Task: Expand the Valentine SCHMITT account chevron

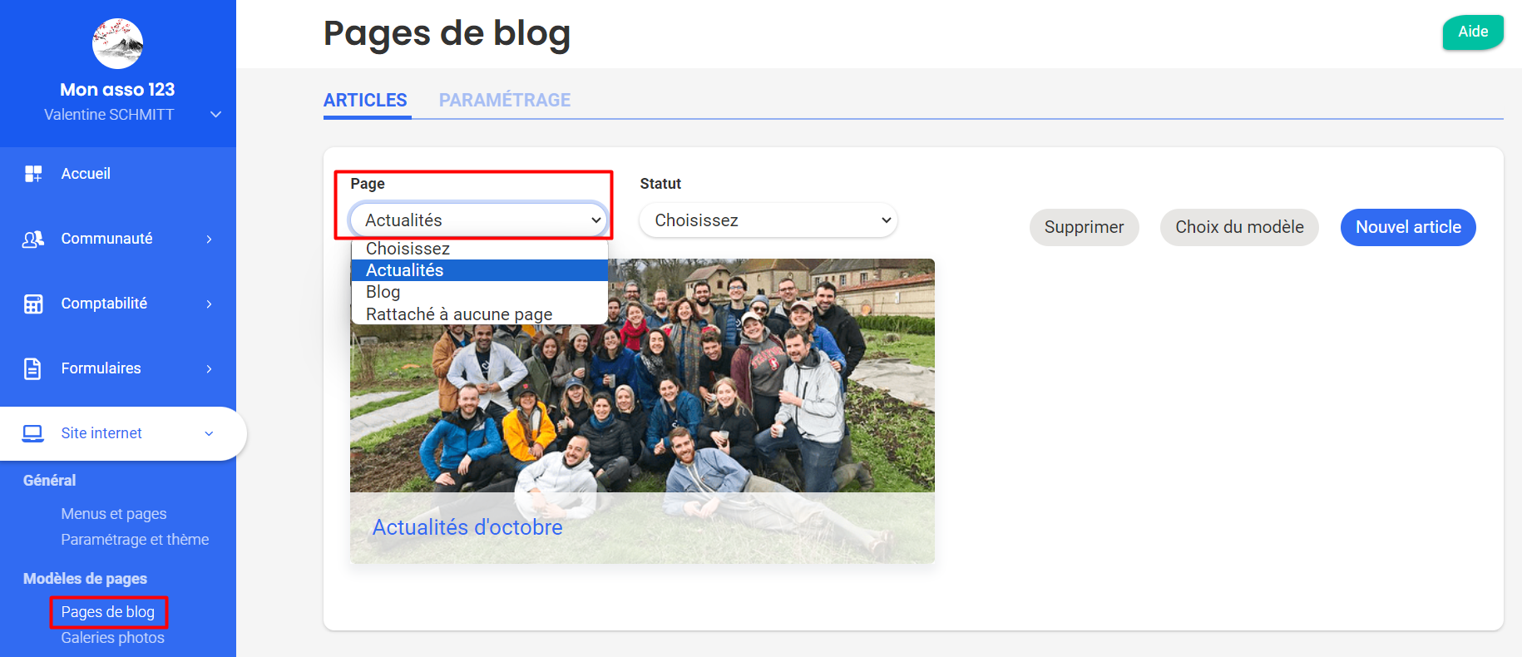Action: click(x=215, y=115)
